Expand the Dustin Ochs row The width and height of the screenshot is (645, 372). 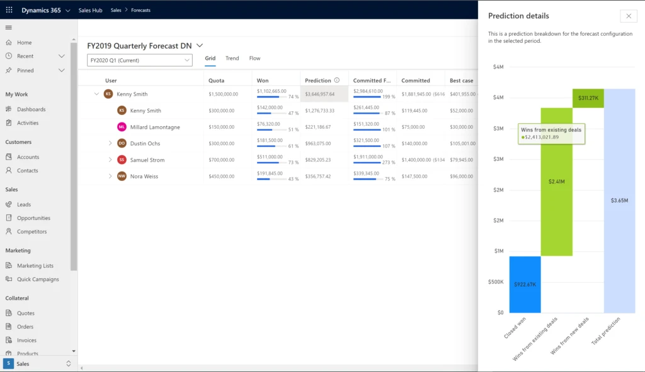point(110,143)
